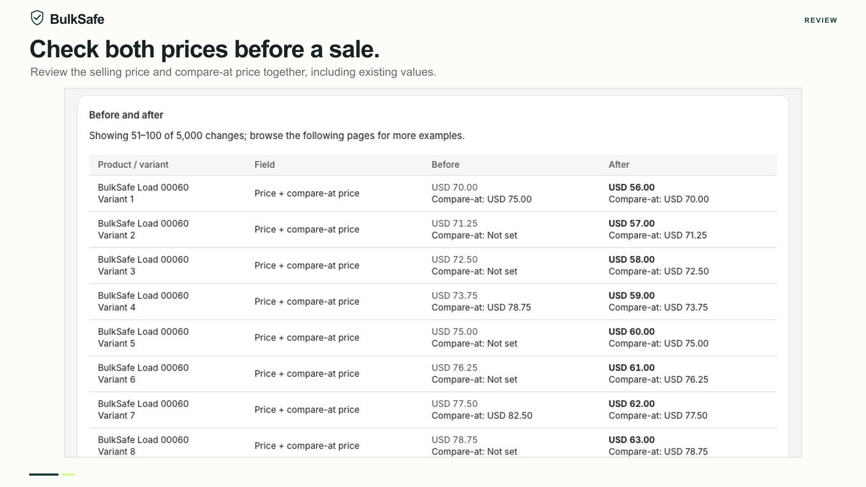Click the before 'Compare-at: USD 82.50' value
This screenshot has height=487, width=866.
tap(482, 416)
